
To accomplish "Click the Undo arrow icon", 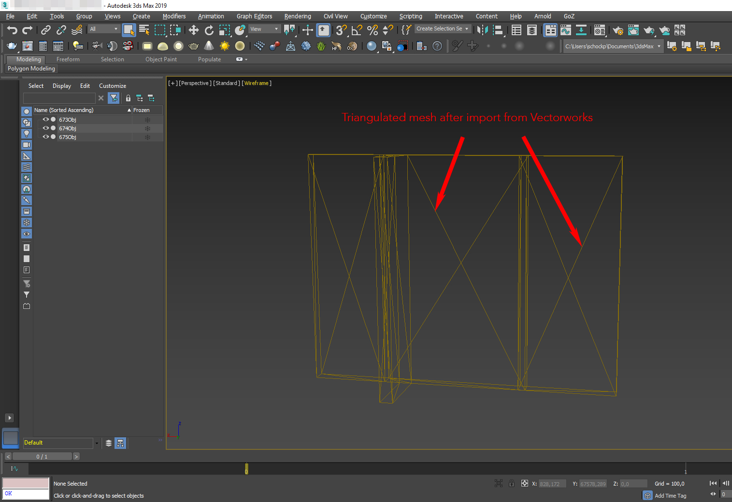I will click(x=12, y=30).
